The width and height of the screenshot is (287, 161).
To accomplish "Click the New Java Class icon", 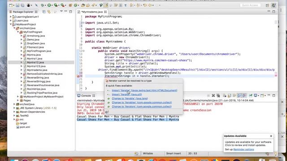I will click(75, 5).
